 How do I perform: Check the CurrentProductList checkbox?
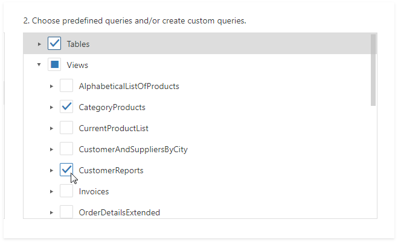(x=66, y=128)
